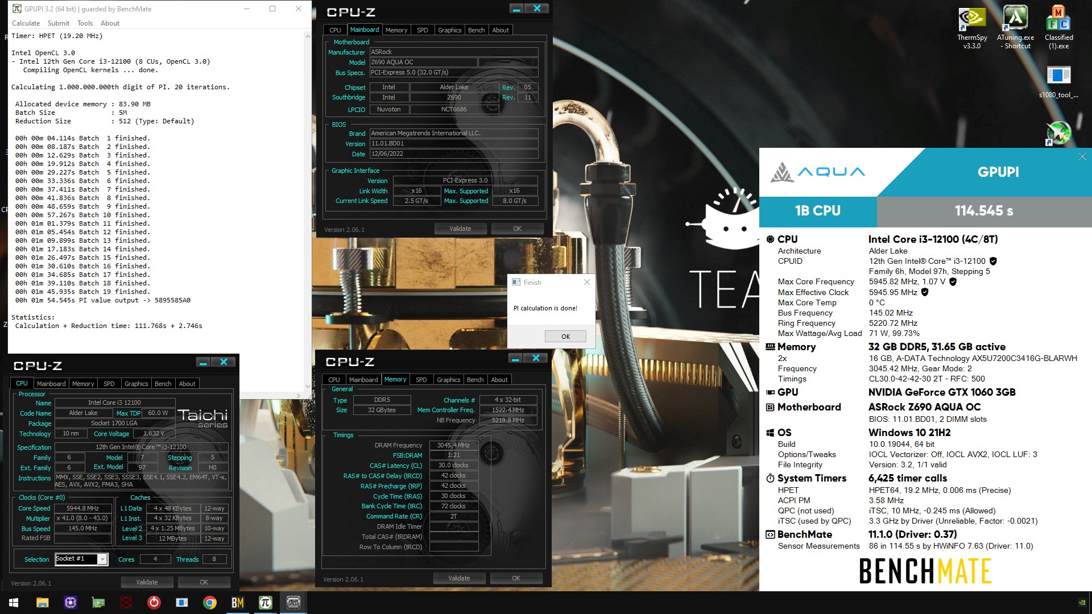Minimize the CPU-Z Mainboard window

[x=516, y=9]
